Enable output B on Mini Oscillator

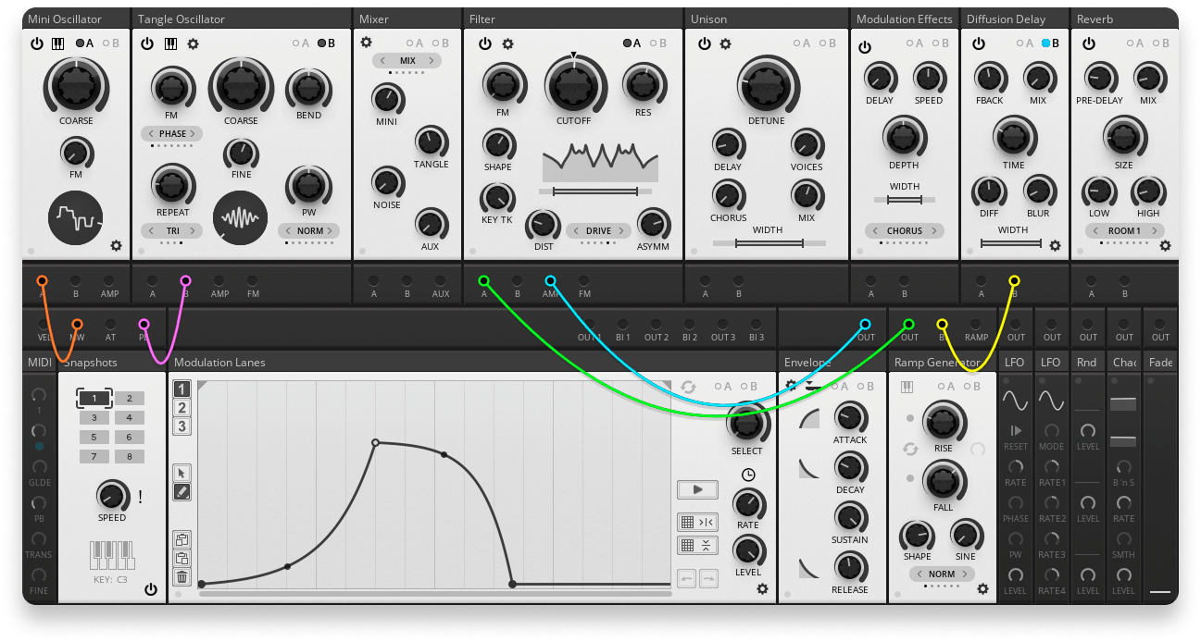pyautogui.click(x=110, y=43)
